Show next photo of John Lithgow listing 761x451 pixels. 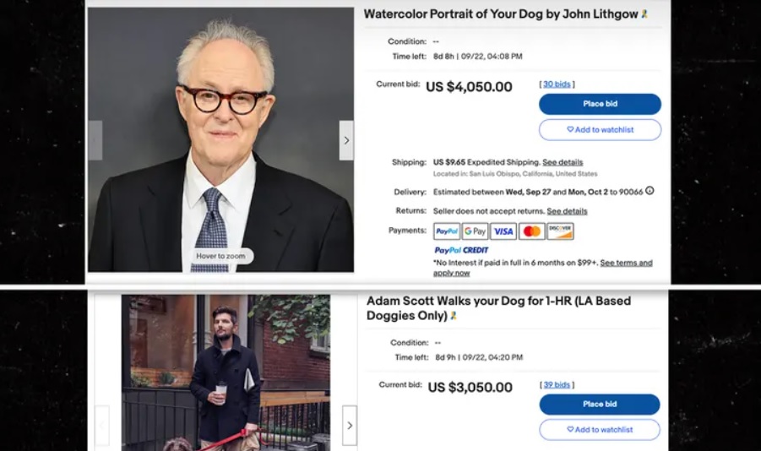coord(346,140)
